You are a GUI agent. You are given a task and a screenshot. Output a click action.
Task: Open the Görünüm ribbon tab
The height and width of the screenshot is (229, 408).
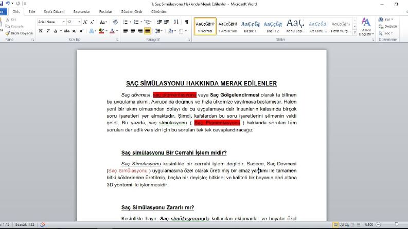(x=159, y=12)
